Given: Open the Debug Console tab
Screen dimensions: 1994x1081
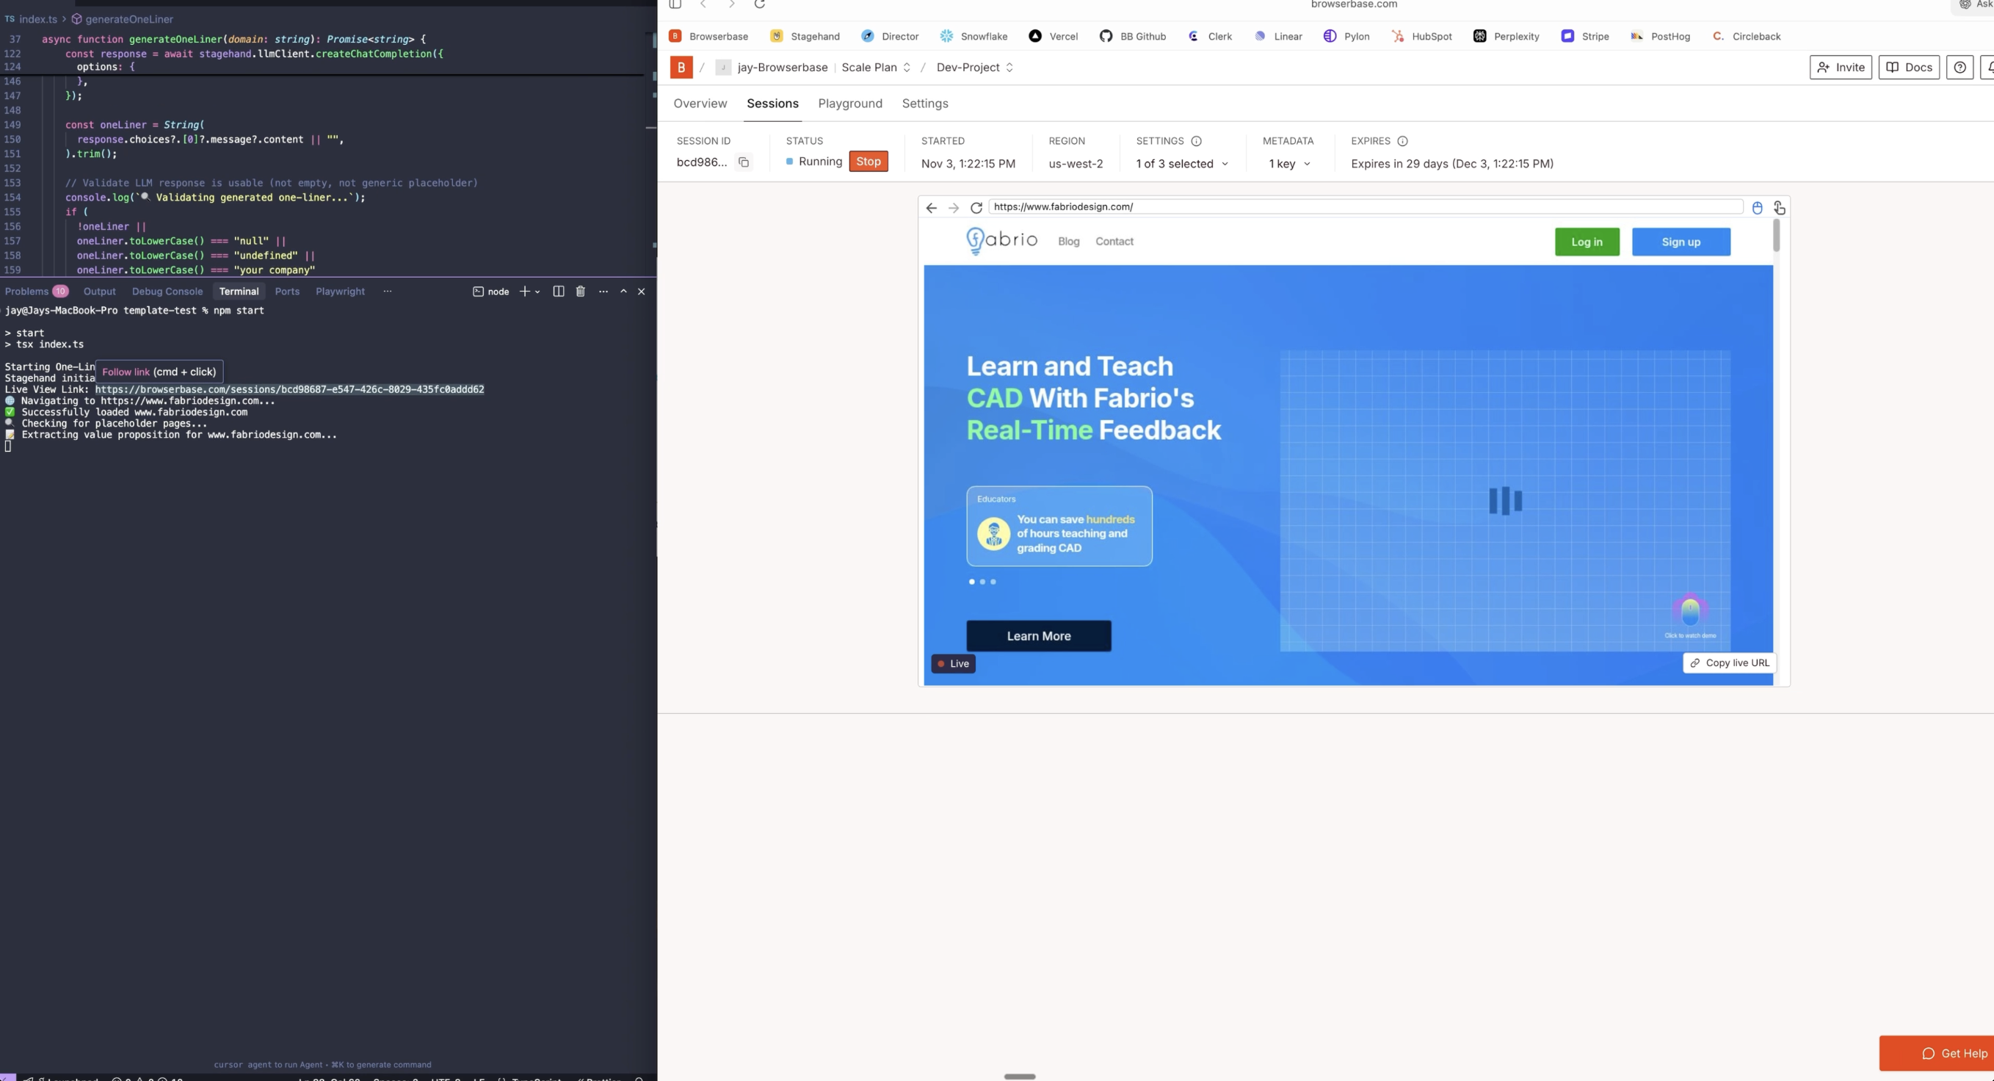Looking at the screenshot, I should tap(167, 292).
